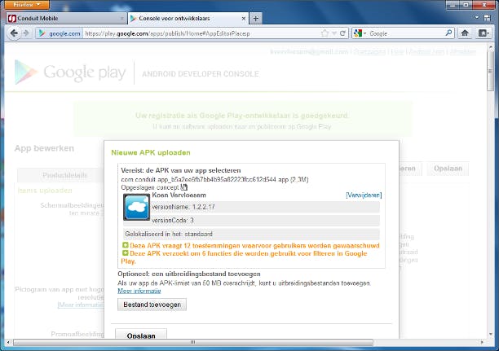
Task: Close the Console voor ontwikkelaars tab
Action: tap(244, 19)
